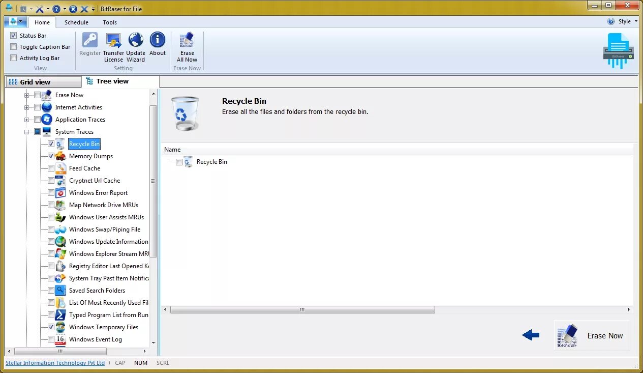Click the Windows Event Log icon
643x373 pixels.
(x=60, y=339)
